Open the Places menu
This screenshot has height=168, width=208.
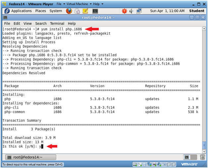(x=40, y=11)
